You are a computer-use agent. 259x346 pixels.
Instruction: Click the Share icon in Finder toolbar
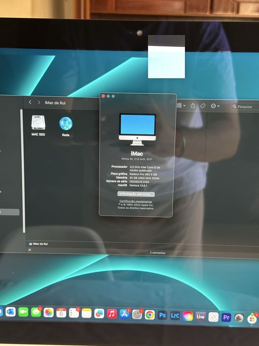click(x=193, y=106)
